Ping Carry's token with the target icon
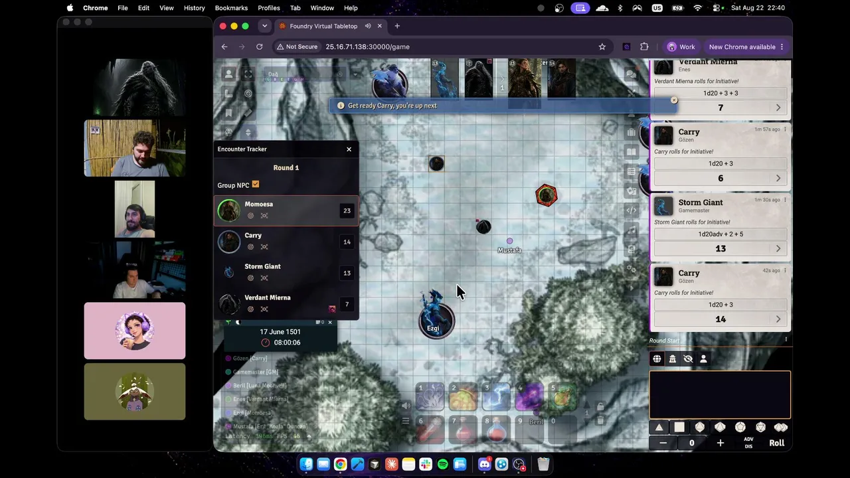The height and width of the screenshot is (478, 850). 250,247
